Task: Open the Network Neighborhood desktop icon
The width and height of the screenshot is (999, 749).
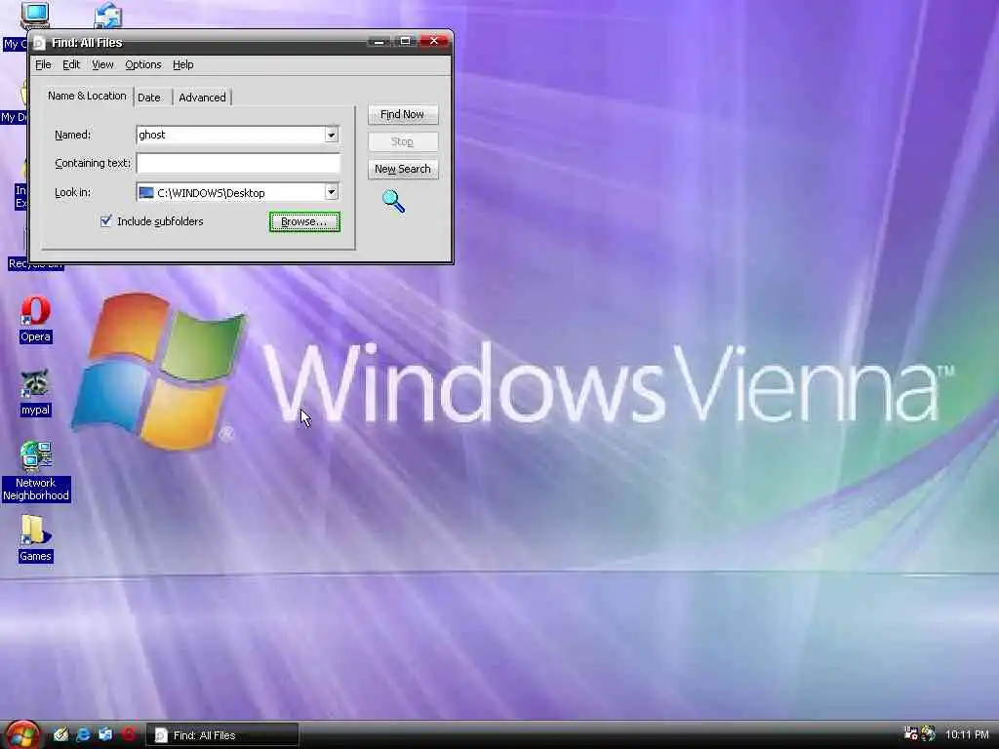Action: pos(36,471)
